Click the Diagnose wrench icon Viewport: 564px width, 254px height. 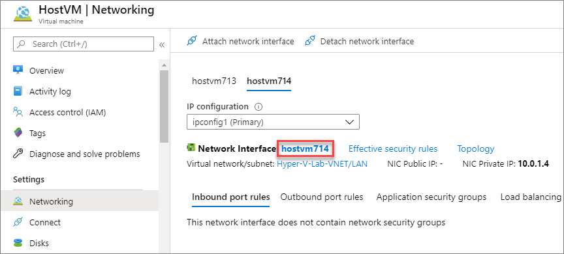(18, 154)
